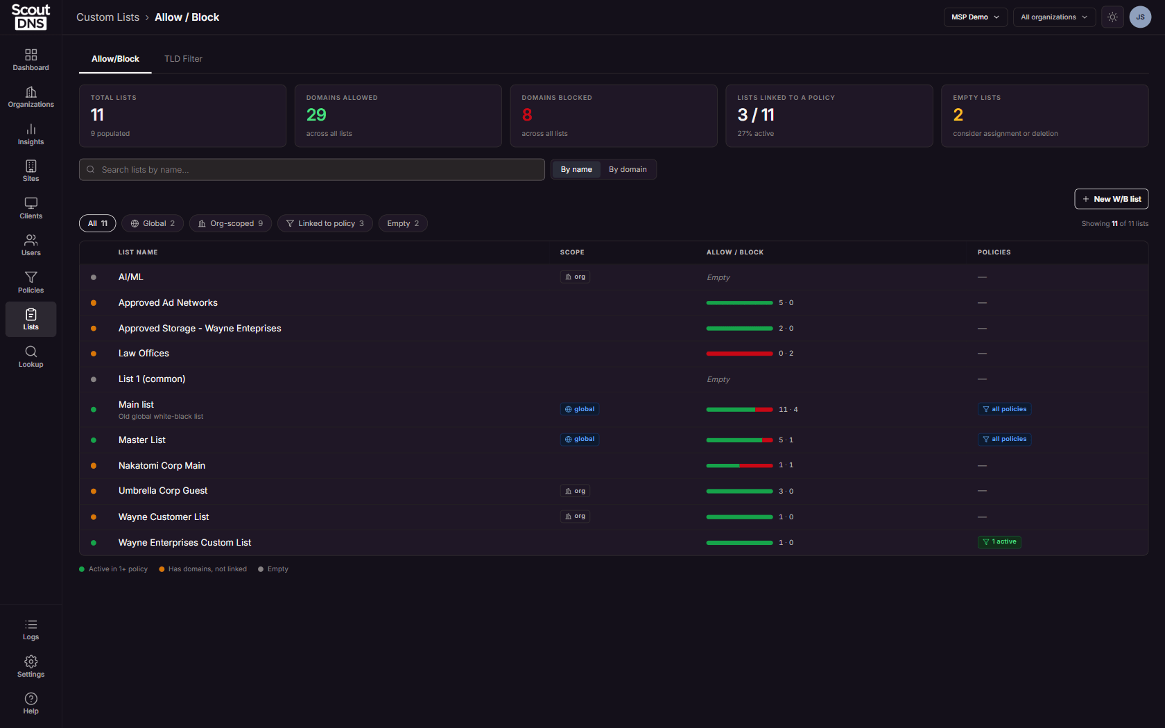Open the Approved Ad Networks list
The image size is (1165, 728).
168,303
